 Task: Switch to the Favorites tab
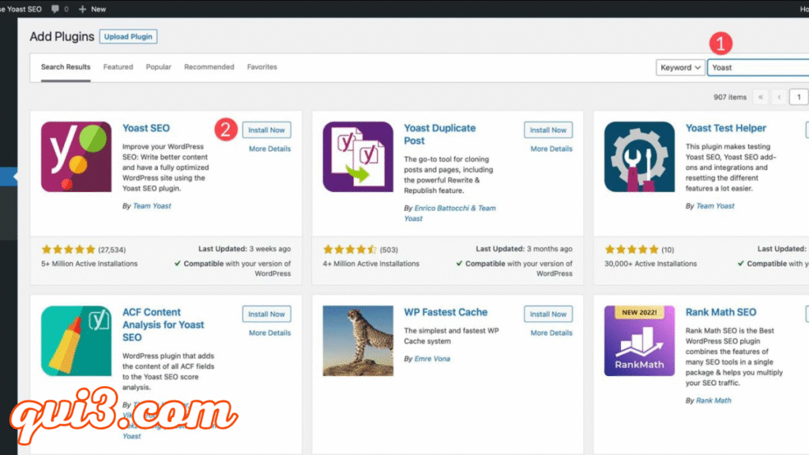pyautogui.click(x=262, y=67)
